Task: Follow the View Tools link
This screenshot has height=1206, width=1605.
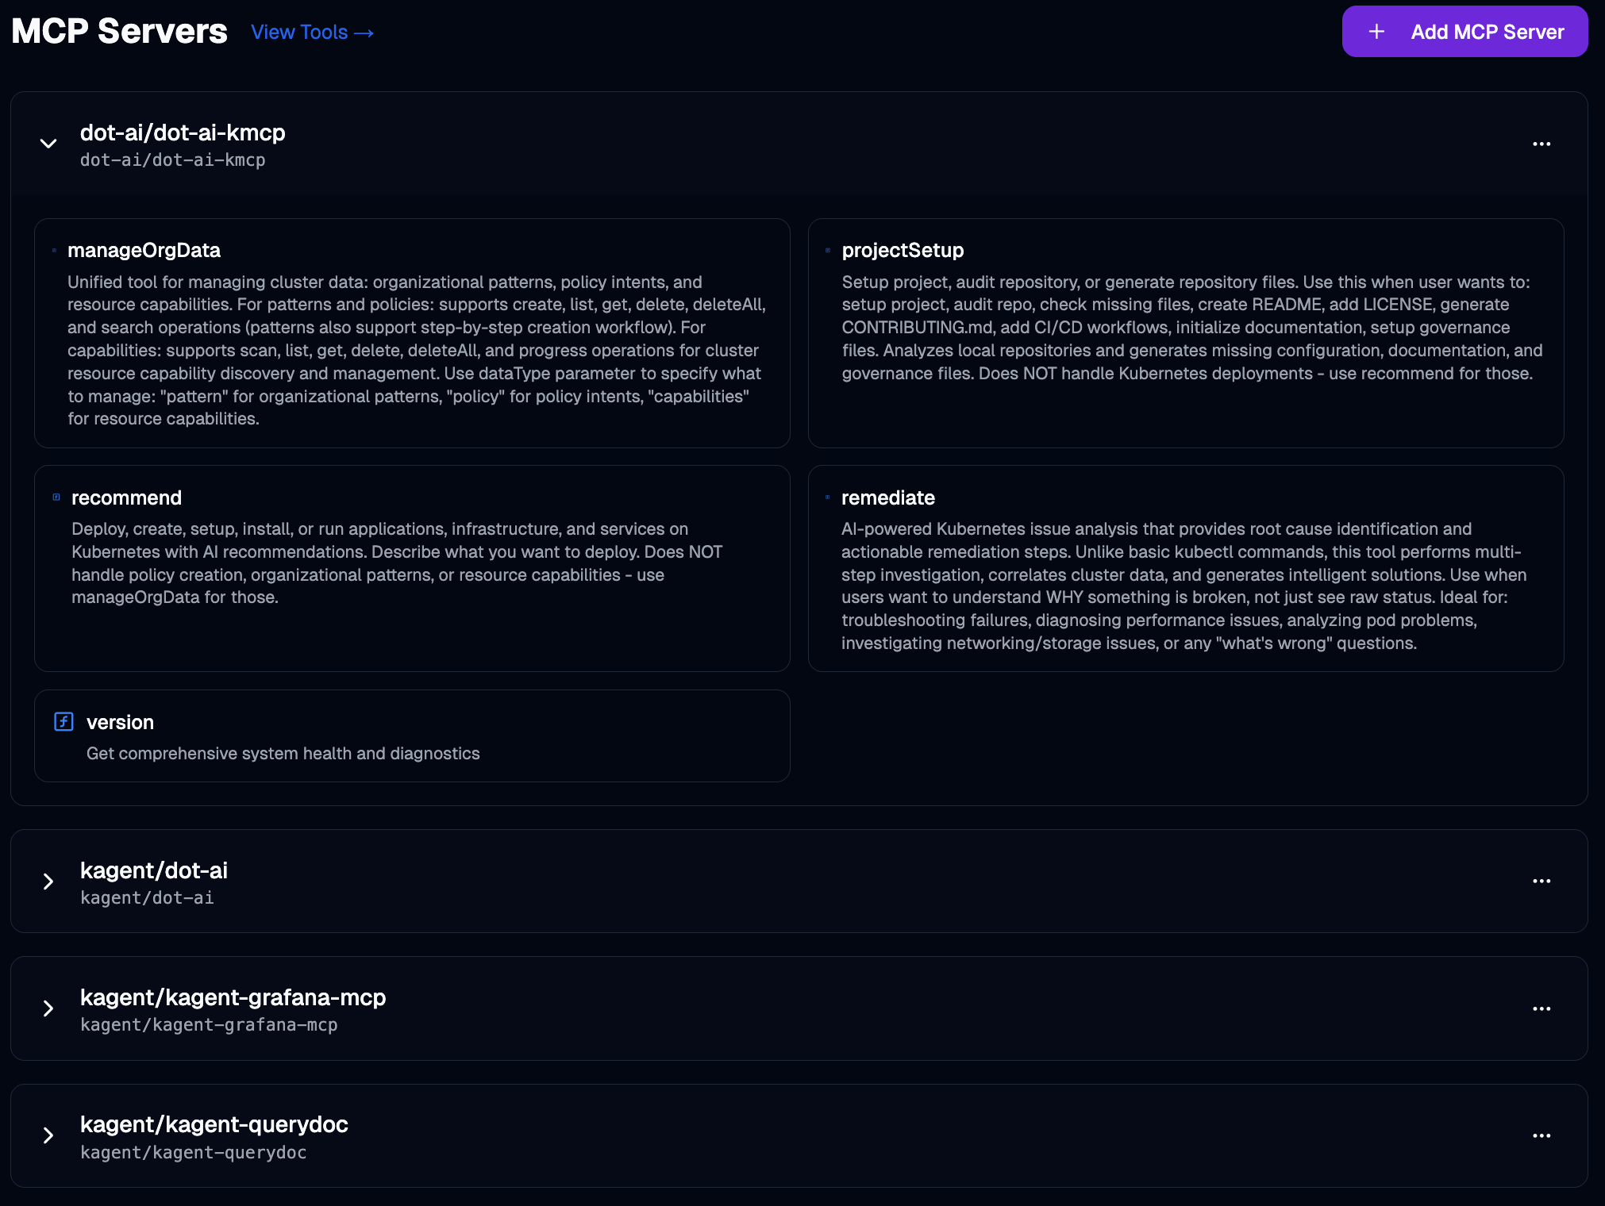Action: click(312, 33)
